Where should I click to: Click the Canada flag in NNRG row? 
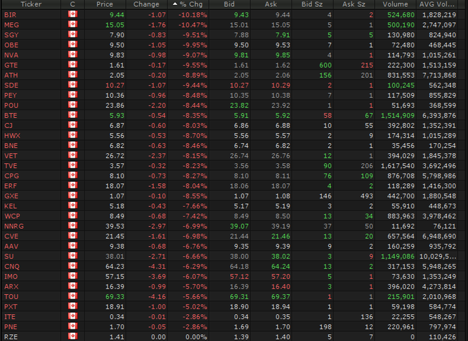pyautogui.click(x=72, y=225)
